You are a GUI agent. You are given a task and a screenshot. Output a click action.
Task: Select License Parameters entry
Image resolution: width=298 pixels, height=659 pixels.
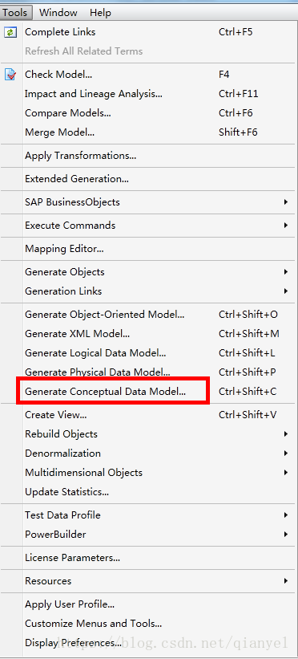pos(149,558)
